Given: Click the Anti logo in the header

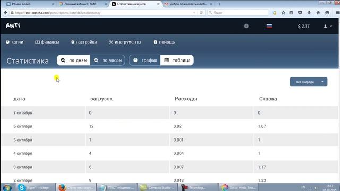Looking at the screenshot, I should click(13, 25).
